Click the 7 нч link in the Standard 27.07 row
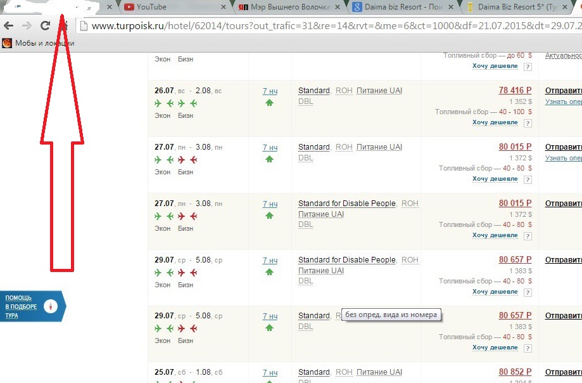Image resolution: width=582 pixels, height=383 pixels. point(270,148)
